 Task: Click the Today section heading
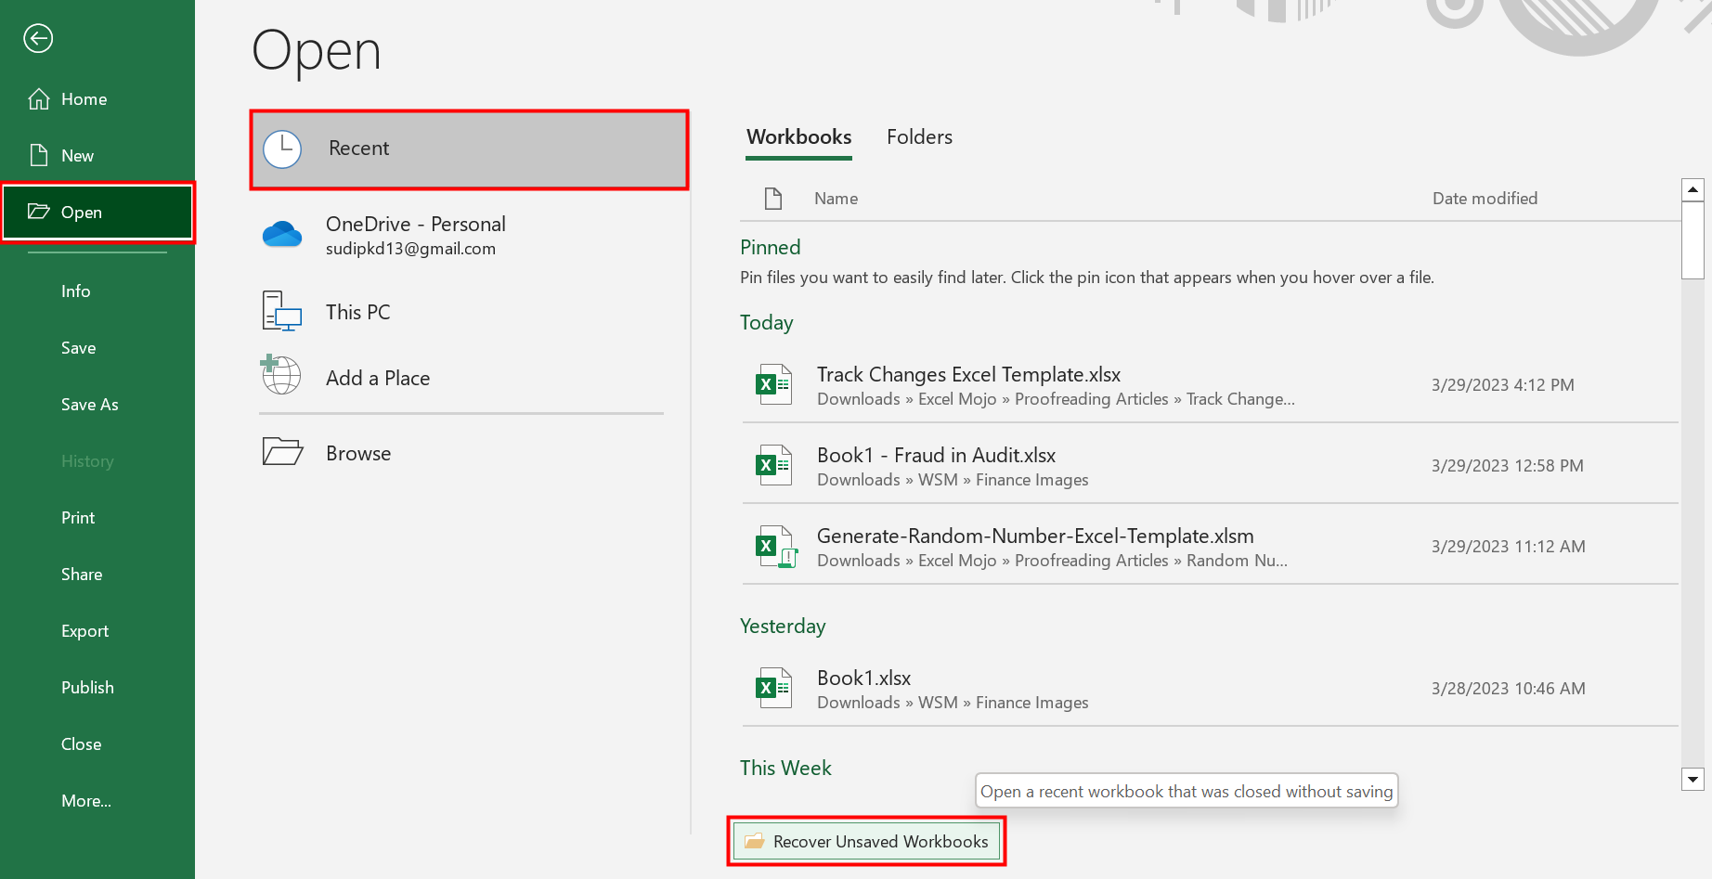(766, 322)
